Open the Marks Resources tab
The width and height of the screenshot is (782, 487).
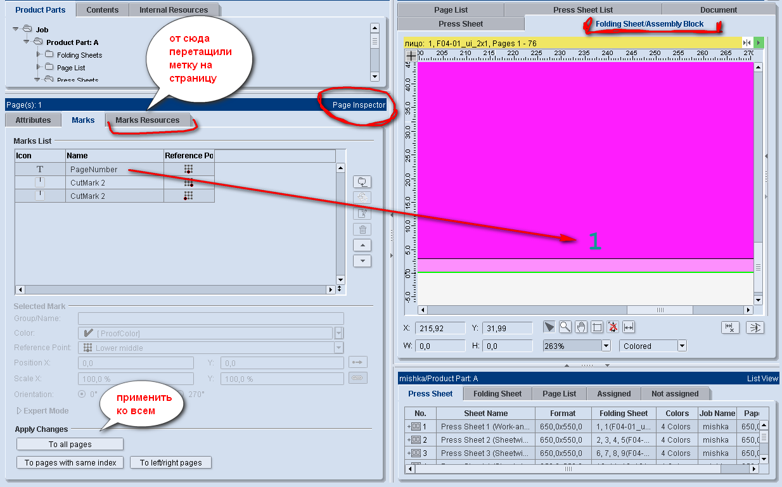pyautogui.click(x=148, y=120)
